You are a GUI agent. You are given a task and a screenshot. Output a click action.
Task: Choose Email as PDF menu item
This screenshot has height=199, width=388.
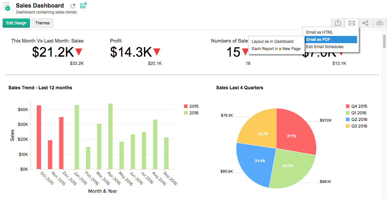tap(318, 40)
